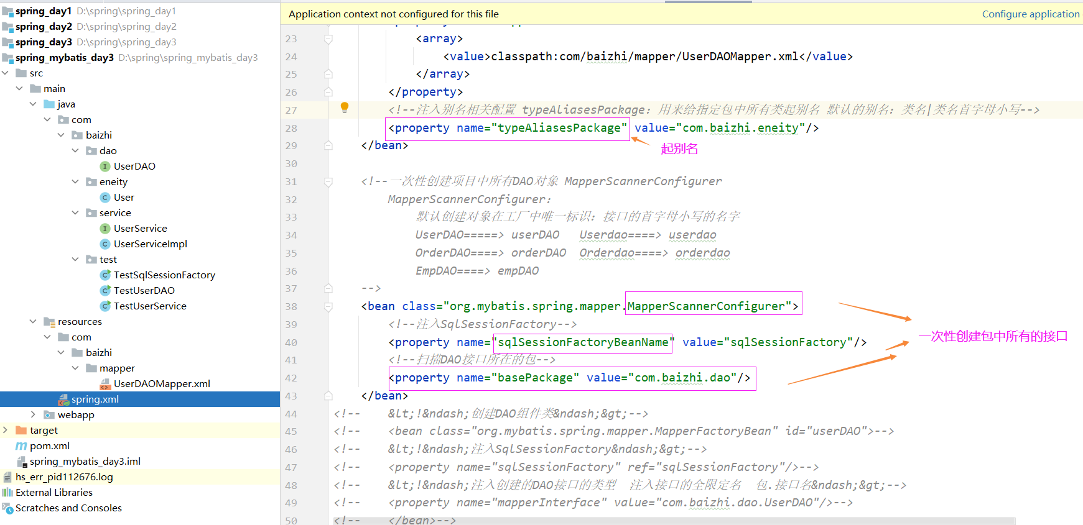Viewport: 1083px width, 525px height.
Task: Select UserServiceImpl in the project tree
Action: click(151, 244)
